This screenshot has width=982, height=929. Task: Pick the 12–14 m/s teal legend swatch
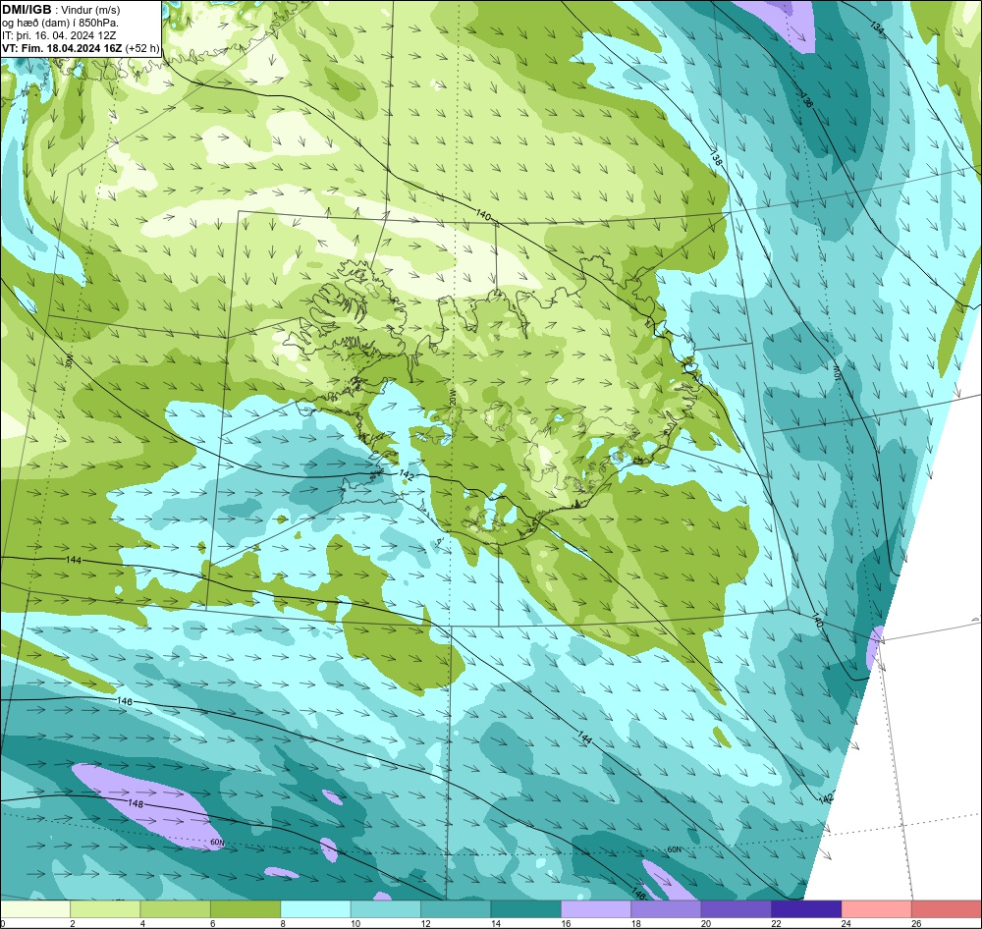tap(456, 908)
